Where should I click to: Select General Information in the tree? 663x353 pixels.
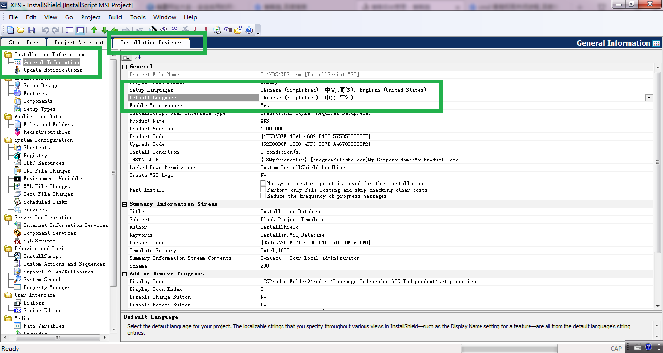click(x=51, y=62)
